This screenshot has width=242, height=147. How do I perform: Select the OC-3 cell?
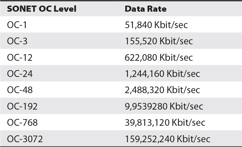(x=17, y=41)
